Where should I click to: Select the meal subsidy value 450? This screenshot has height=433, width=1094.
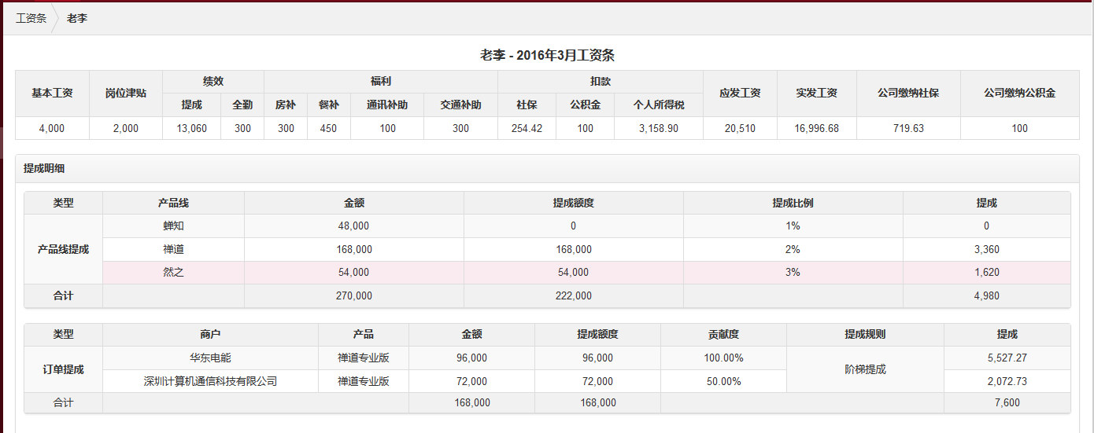(x=329, y=128)
